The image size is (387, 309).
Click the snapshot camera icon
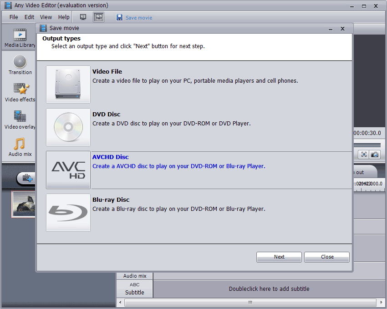pos(375,154)
